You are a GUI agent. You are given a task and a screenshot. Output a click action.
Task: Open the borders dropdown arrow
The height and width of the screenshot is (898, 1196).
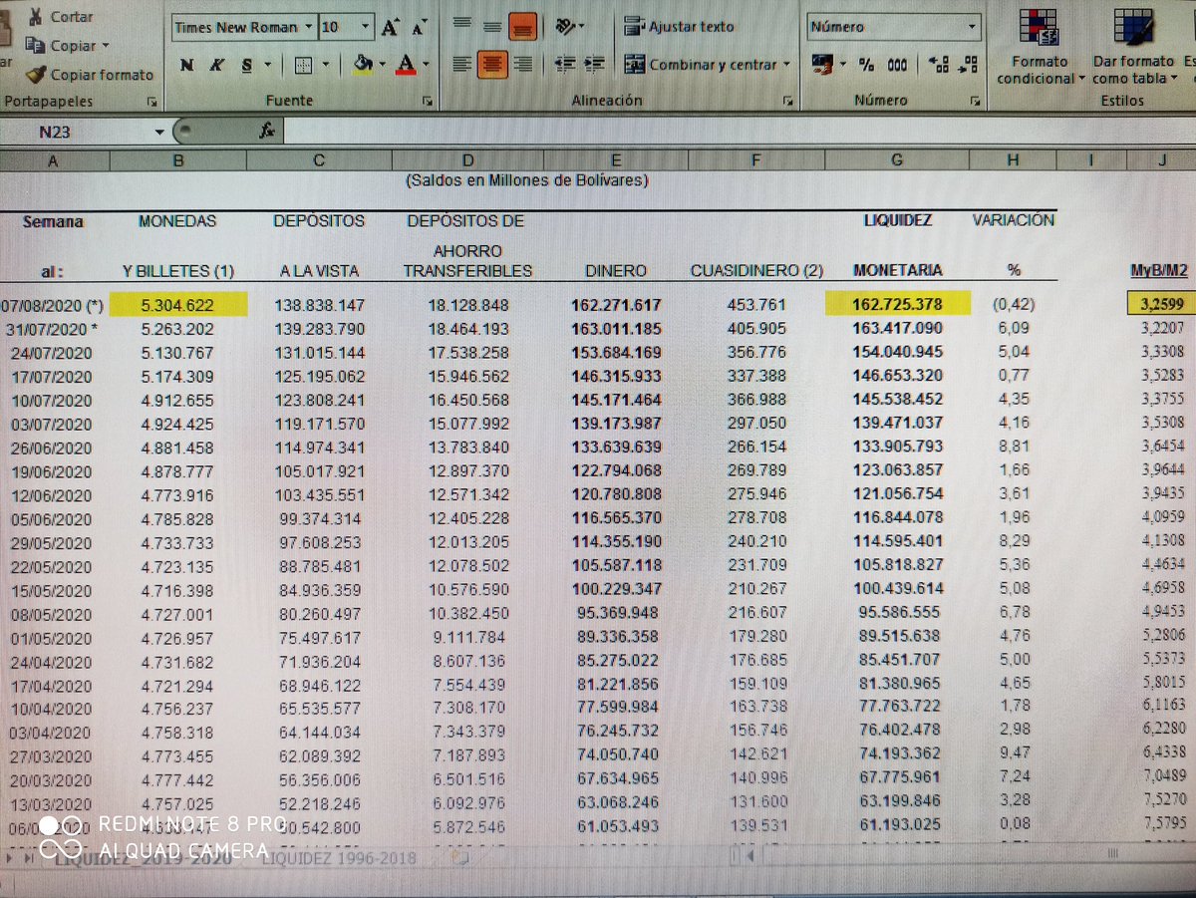[x=326, y=66]
